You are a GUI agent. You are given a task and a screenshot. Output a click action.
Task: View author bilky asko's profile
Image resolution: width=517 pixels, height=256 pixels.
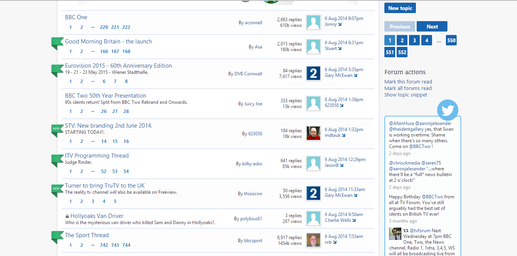coord(252,164)
